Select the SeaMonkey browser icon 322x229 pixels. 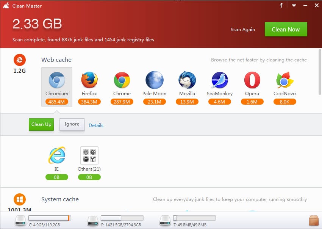pyautogui.click(x=219, y=80)
